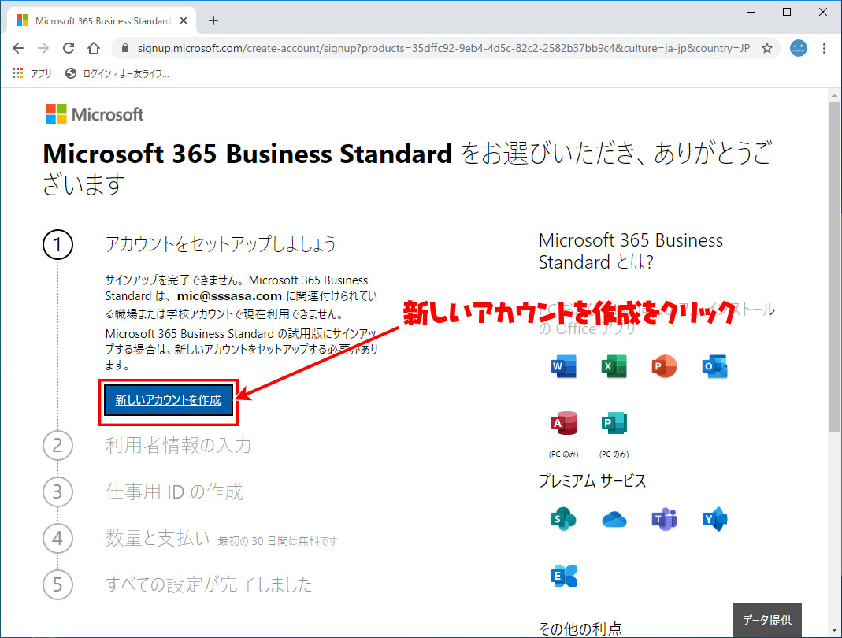This screenshot has height=638, width=842.
Task: Click the Microsoft Teams icon
Action: (664, 519)
